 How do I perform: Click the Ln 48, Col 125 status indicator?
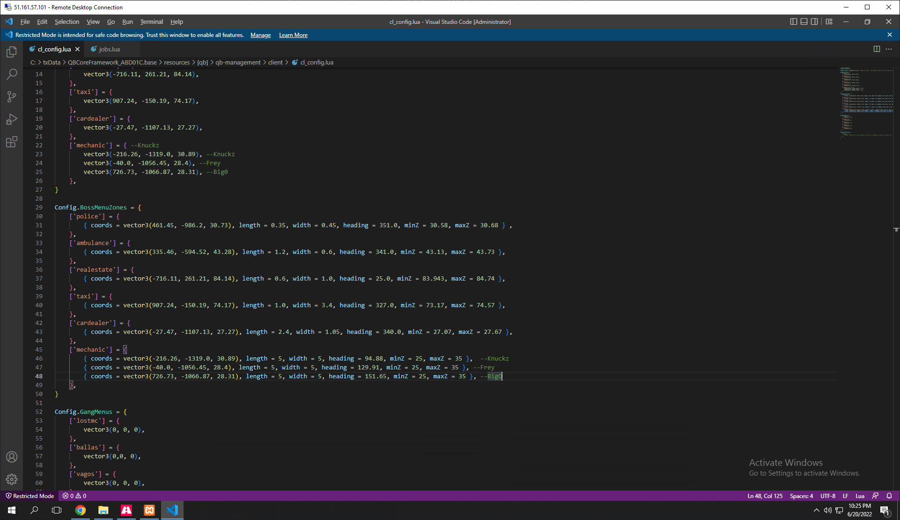[x=765, y=496]
